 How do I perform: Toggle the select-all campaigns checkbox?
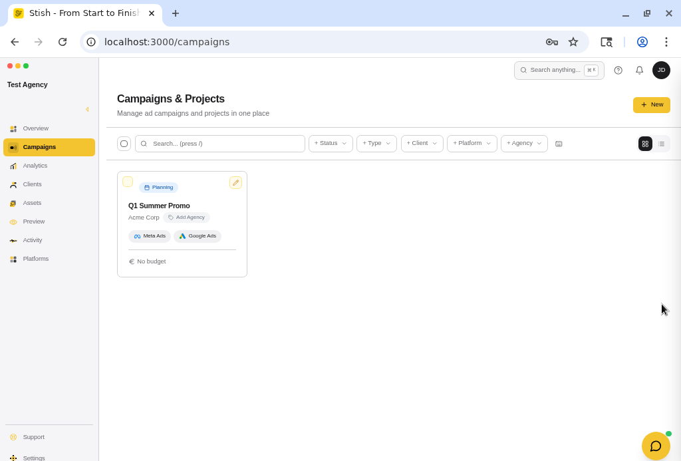[x=124, y=144]
